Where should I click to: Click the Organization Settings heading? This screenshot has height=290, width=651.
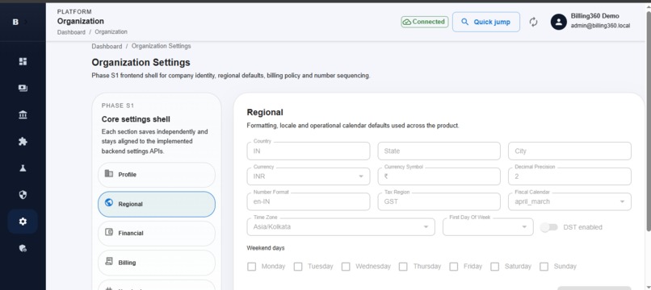141,63
